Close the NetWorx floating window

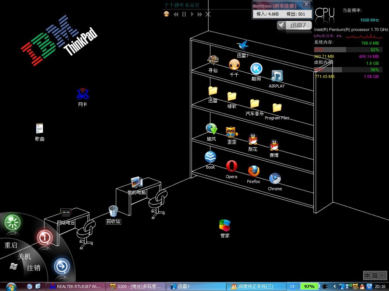click(307, 5)
